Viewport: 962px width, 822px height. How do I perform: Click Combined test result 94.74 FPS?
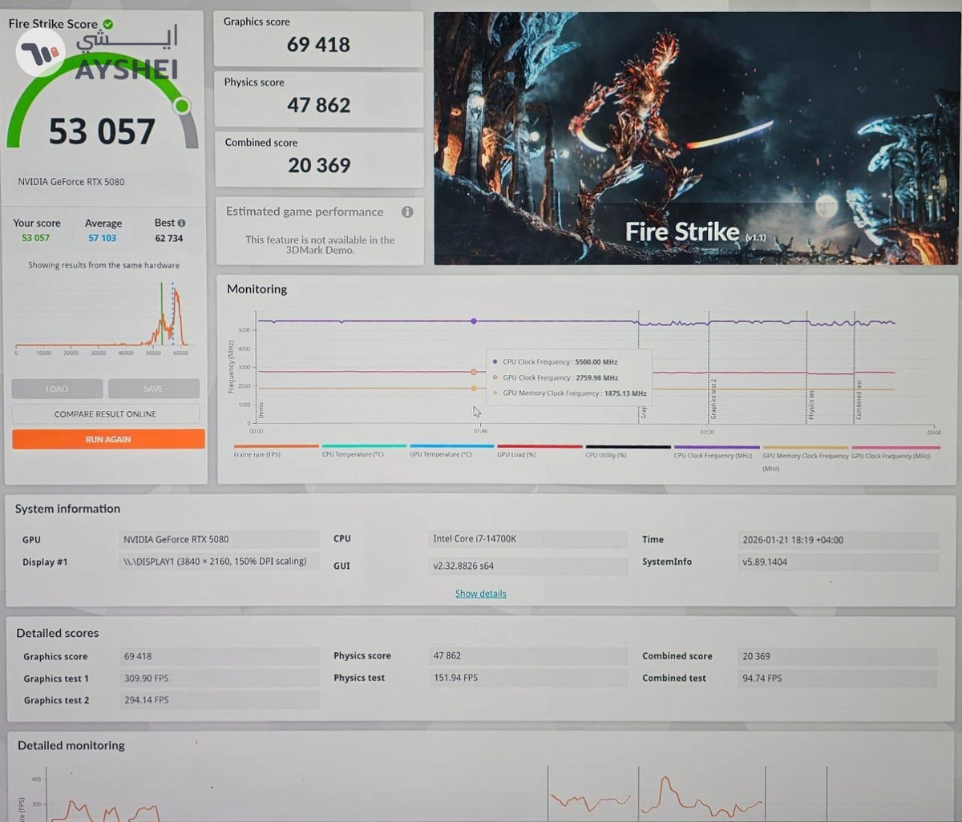pyautogui.click(x=837, y=678)
